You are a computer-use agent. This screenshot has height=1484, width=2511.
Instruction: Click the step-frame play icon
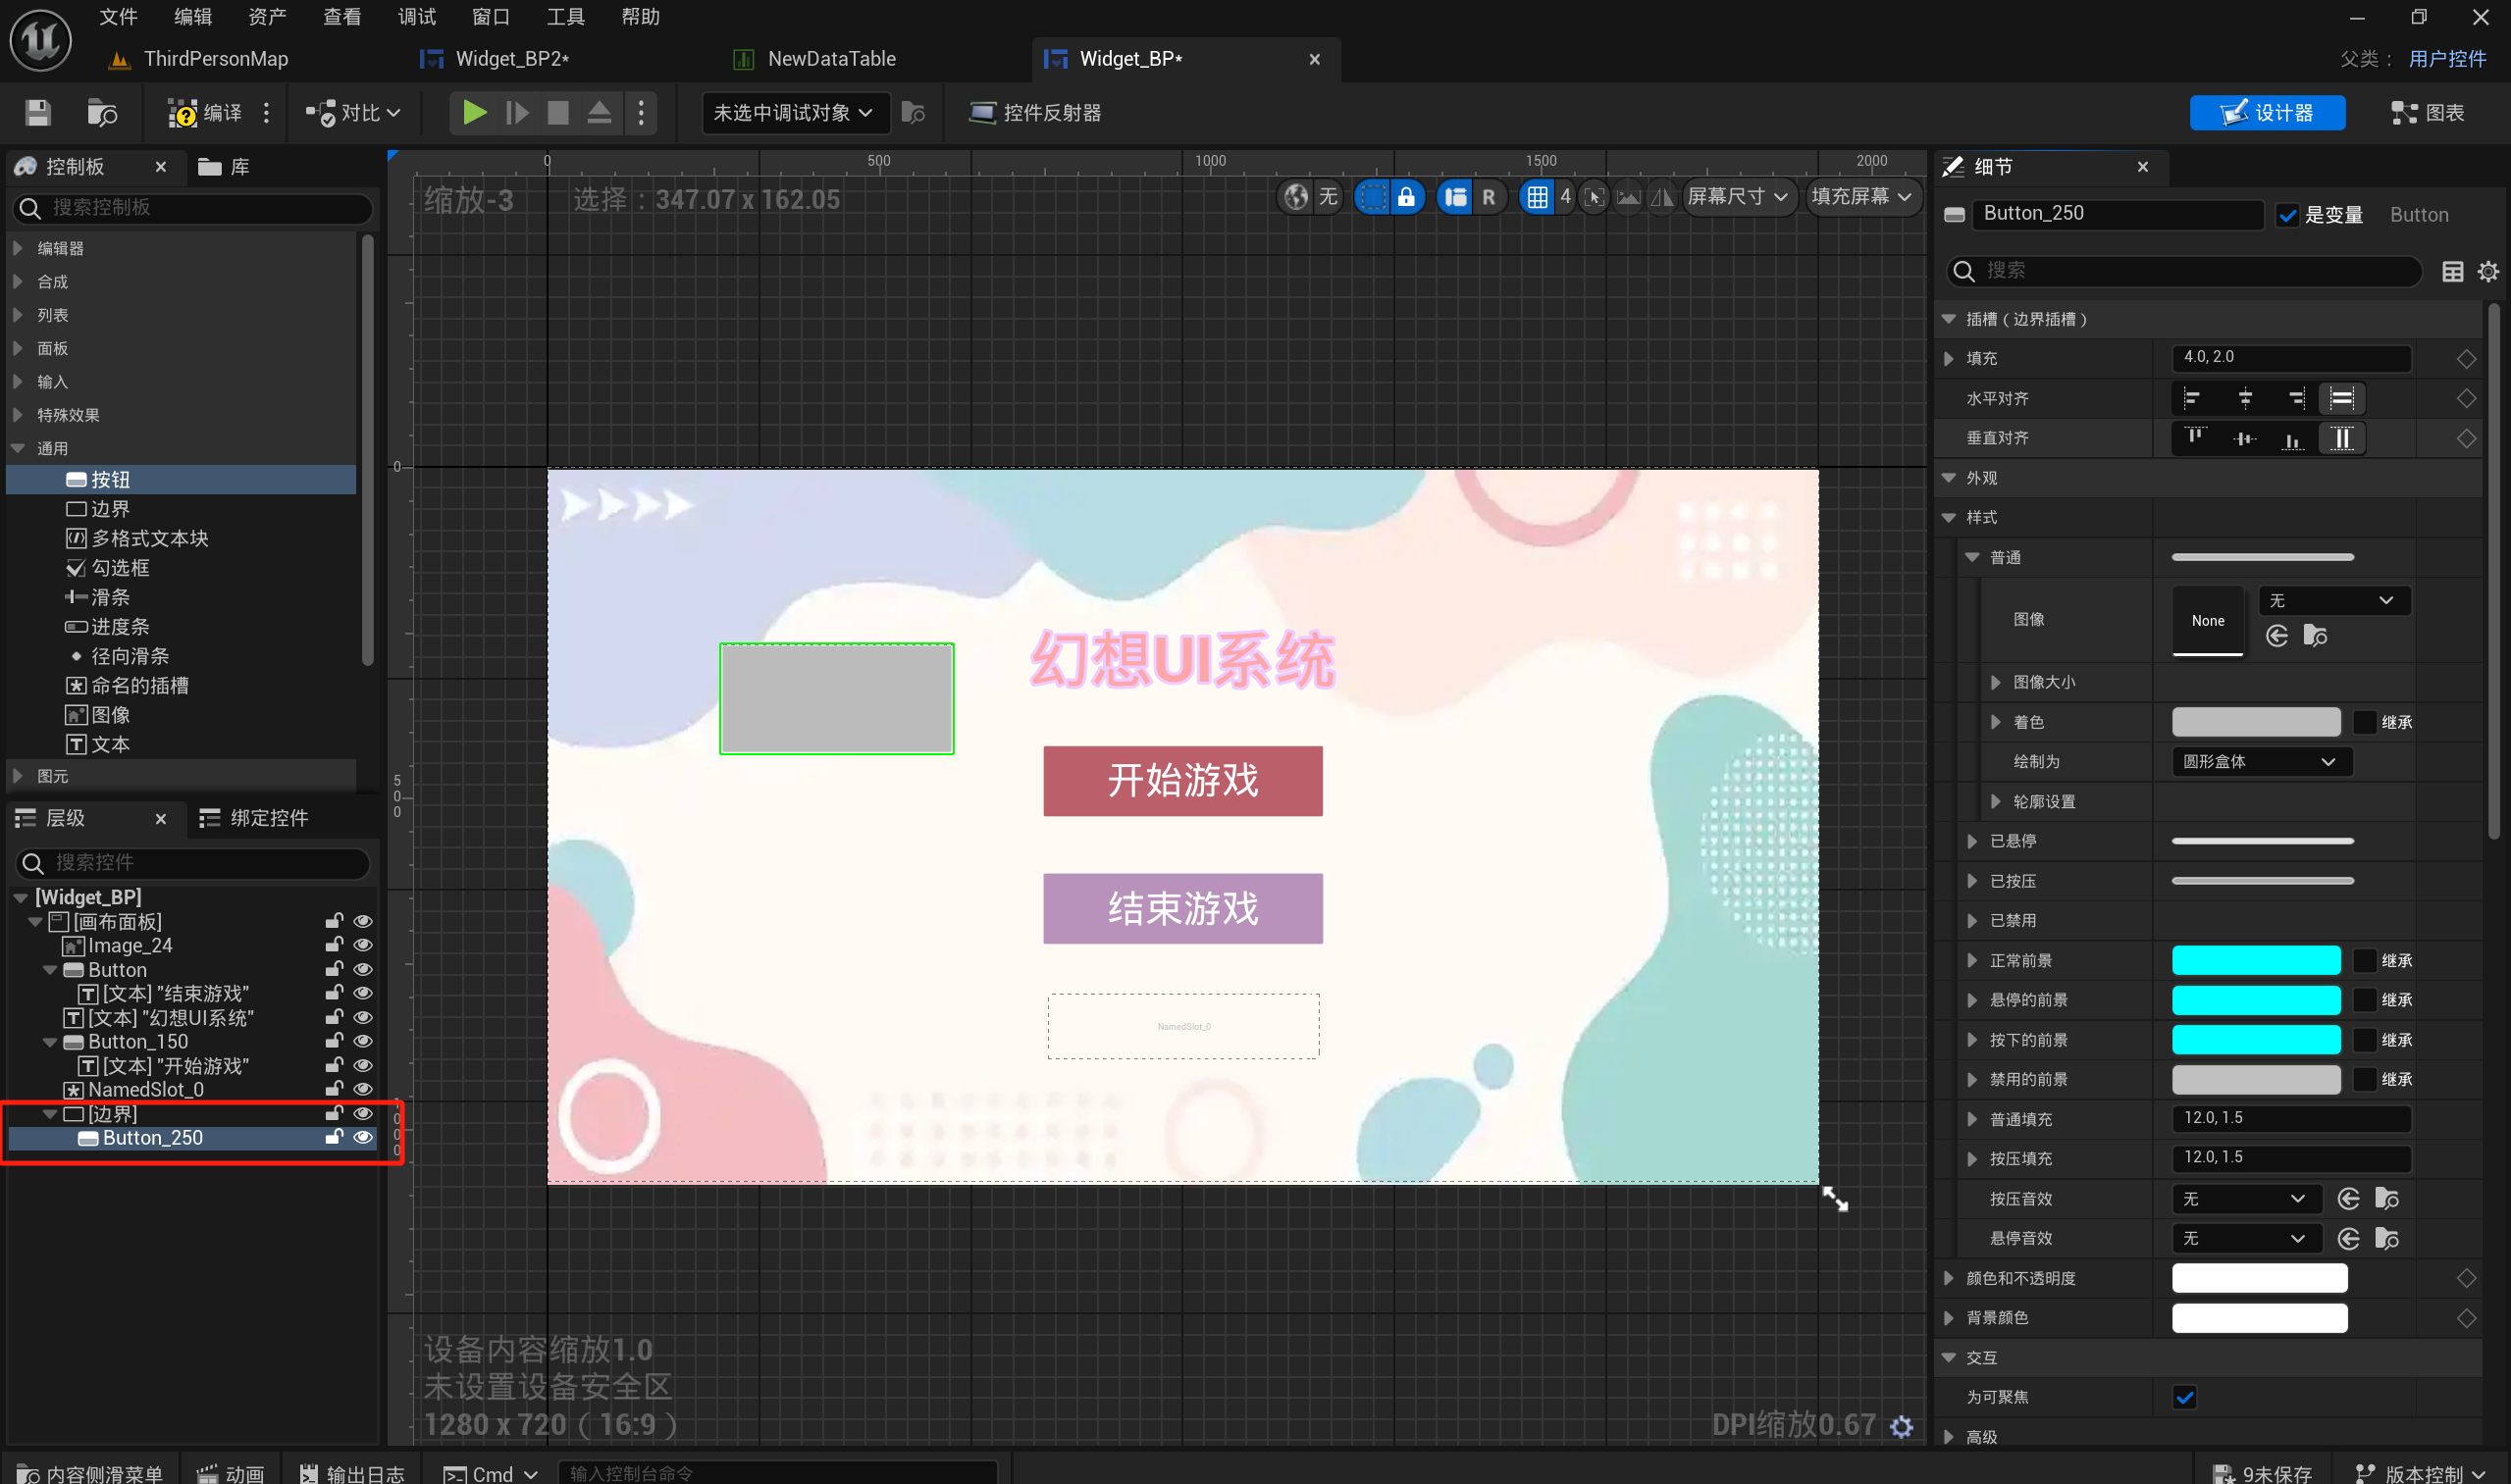517,113
